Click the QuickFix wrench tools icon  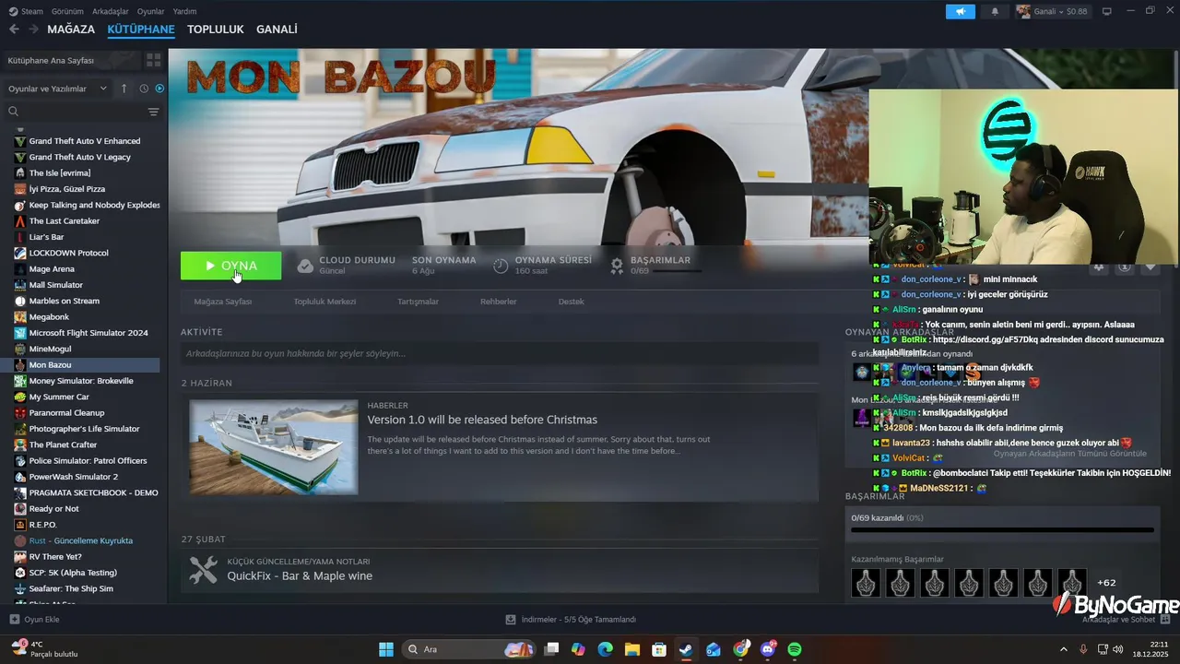coord(203,570)
